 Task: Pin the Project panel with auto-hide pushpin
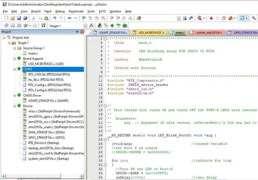(77, 32)
